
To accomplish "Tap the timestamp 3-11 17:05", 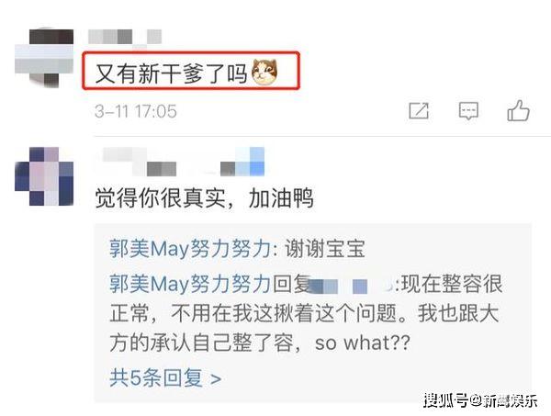I will tap(136, 111).
